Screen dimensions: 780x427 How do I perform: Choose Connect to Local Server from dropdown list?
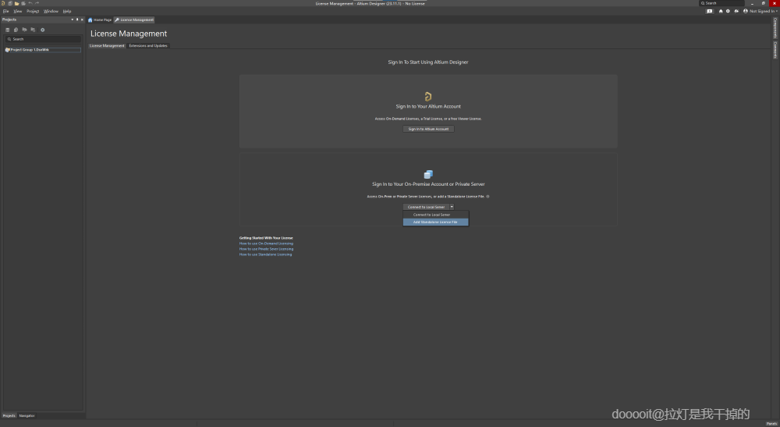436,215
